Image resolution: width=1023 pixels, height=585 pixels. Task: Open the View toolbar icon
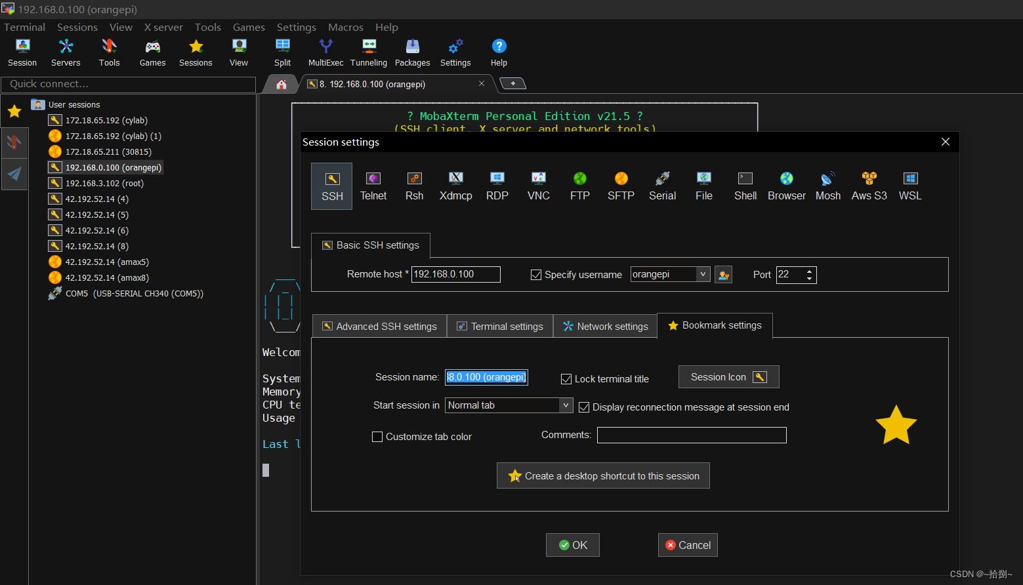239,52
